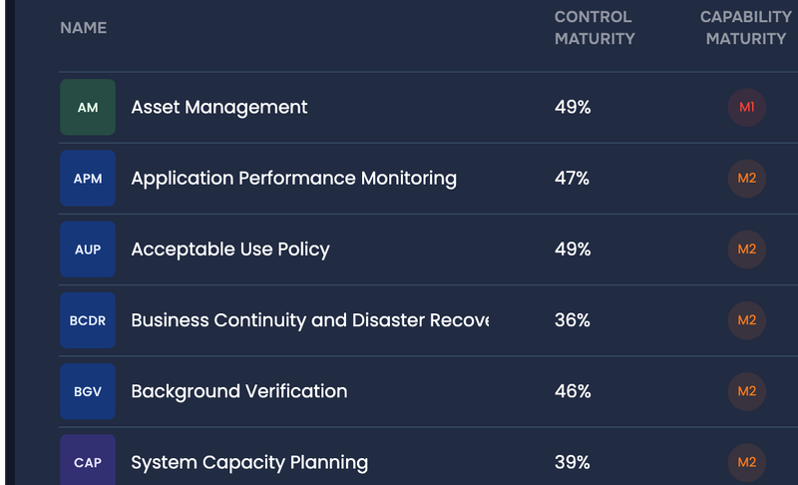Open the BGV icon badge
This screenshot has height=485, width=798.
(88, 391)
